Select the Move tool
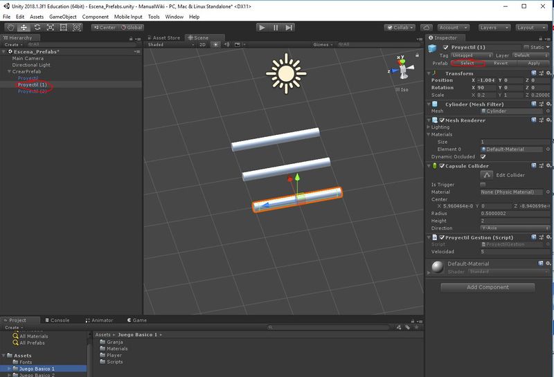Image resolution: width=554 pixels, height=377 pixels. (x=24, y=28)
